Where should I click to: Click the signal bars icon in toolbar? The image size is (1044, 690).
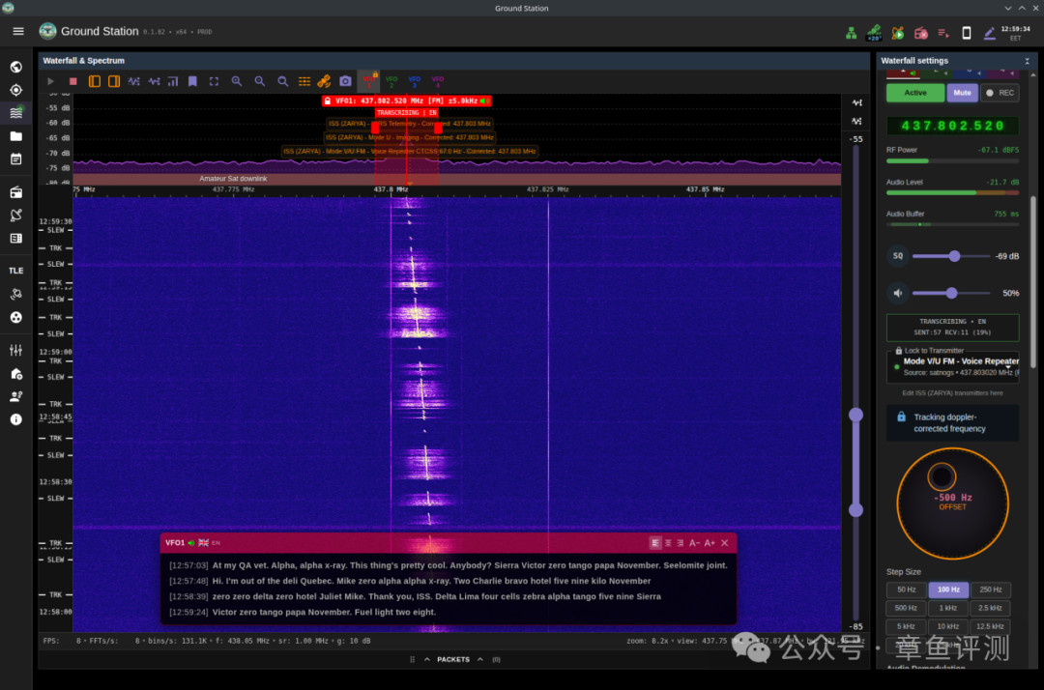tap(173, 81)
